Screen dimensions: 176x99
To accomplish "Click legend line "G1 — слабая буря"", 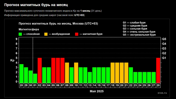I will (x=134, y=23).
